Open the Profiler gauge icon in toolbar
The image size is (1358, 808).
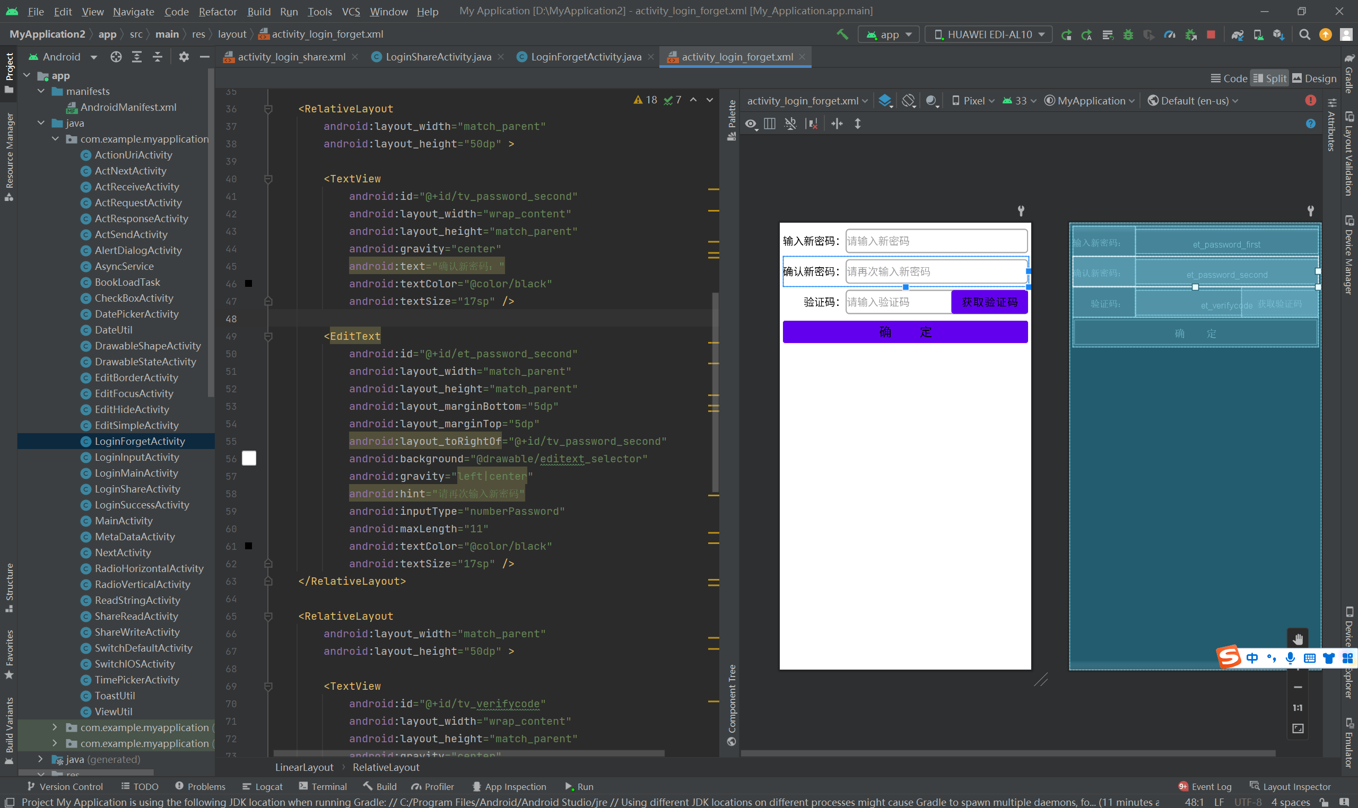[x=1170, y=34]
